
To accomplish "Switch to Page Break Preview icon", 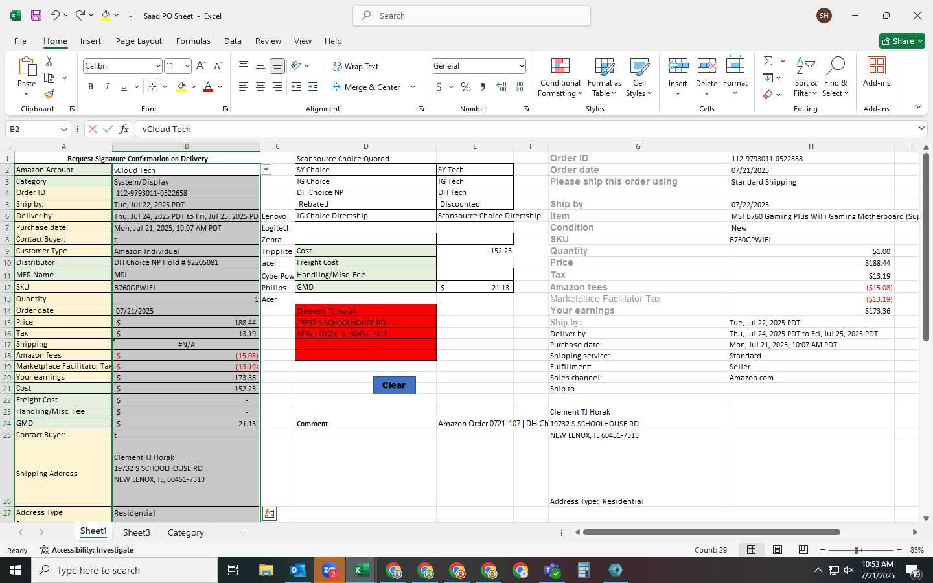I will (803, 549).
